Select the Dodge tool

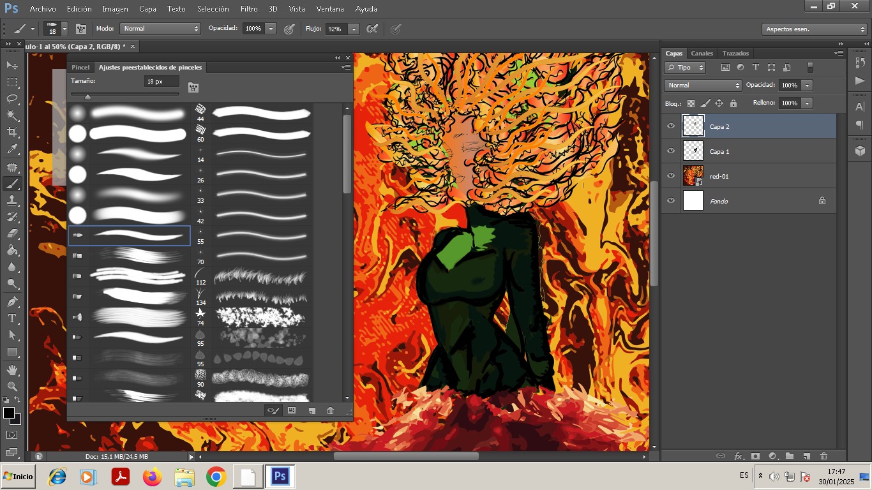[12, 283]
